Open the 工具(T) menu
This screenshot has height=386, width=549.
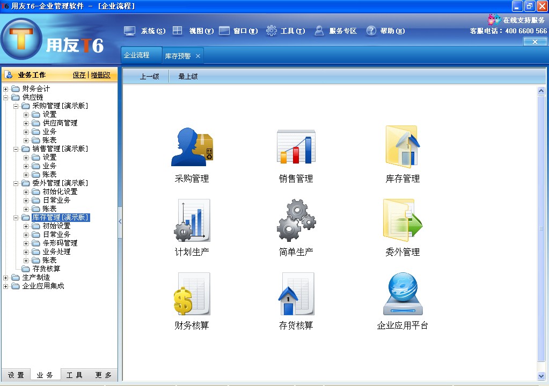[x=292, y=31]
